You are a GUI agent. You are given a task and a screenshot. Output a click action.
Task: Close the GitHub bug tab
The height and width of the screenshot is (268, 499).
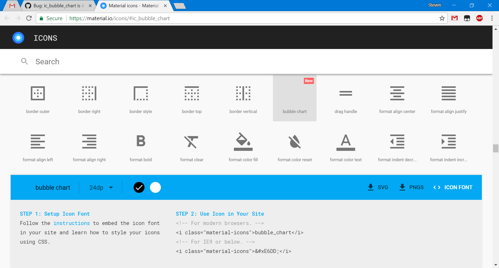click(x=90, y=6)
